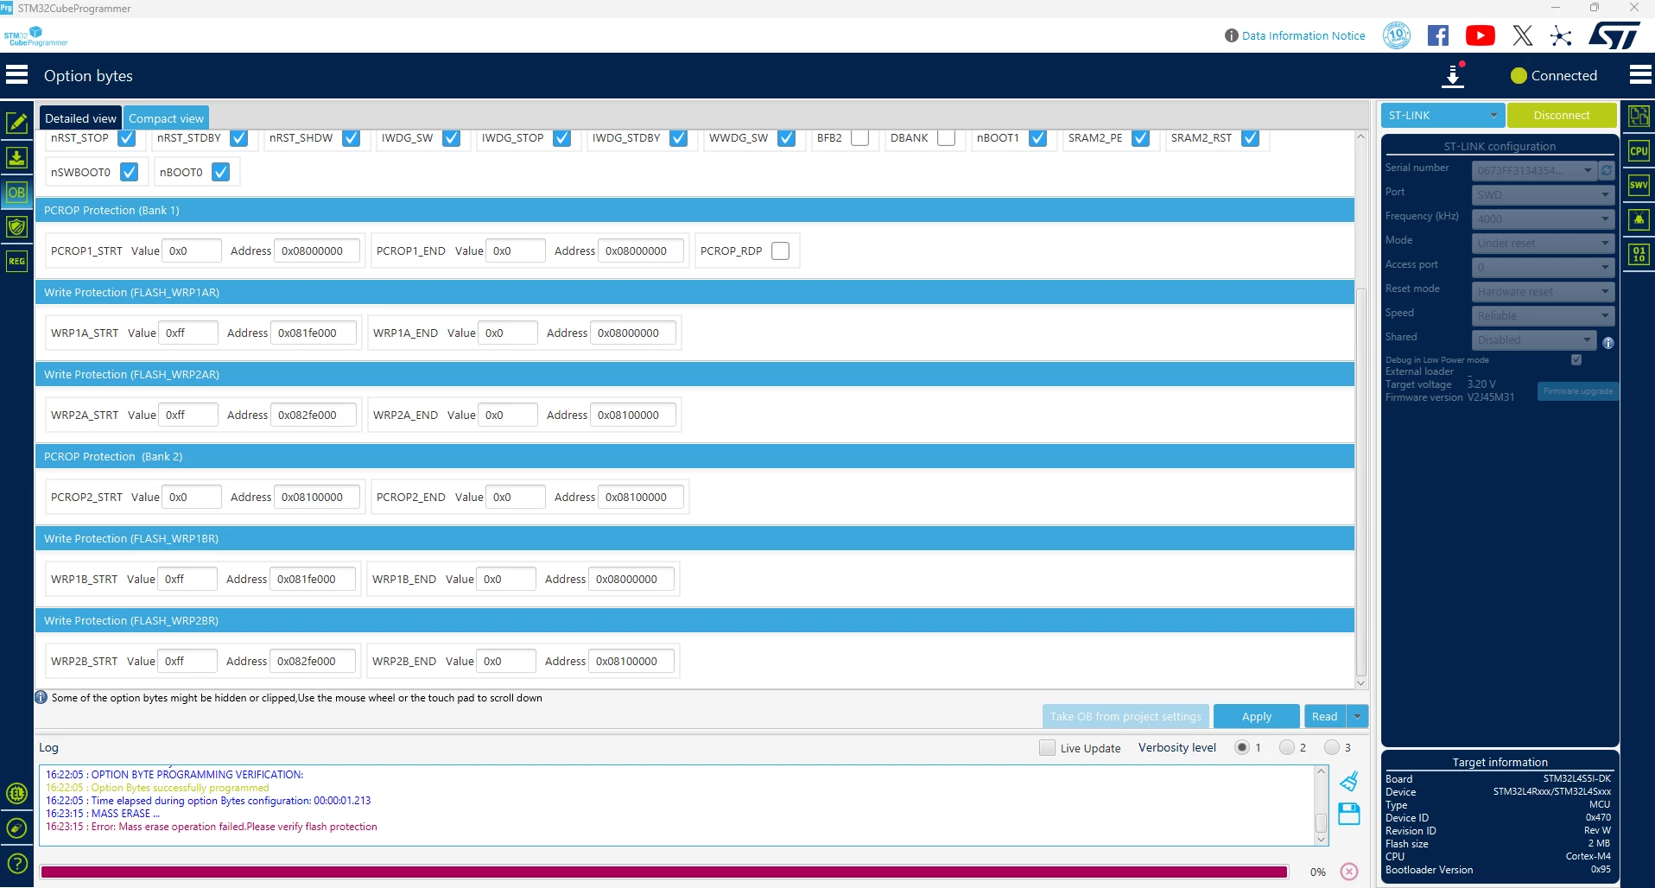Screen dimensions: 1655x888
Task: Click the firmware download update icon
Action: tap(1454, 75)
